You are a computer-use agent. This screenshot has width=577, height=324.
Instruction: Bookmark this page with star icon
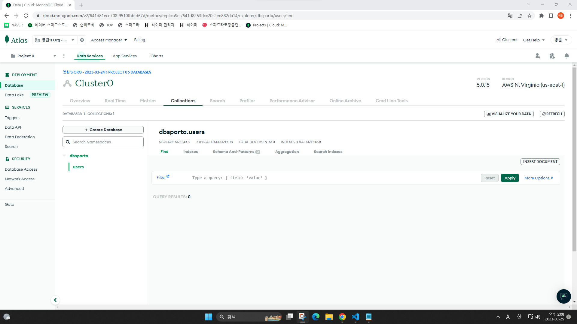coord(530,16)
